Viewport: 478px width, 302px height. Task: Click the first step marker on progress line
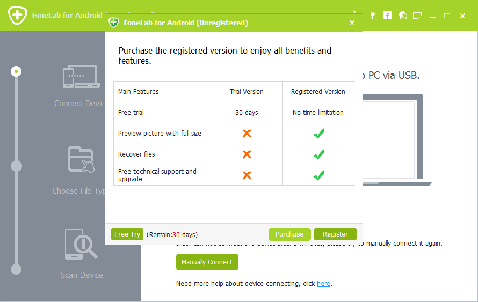point(17,71)
